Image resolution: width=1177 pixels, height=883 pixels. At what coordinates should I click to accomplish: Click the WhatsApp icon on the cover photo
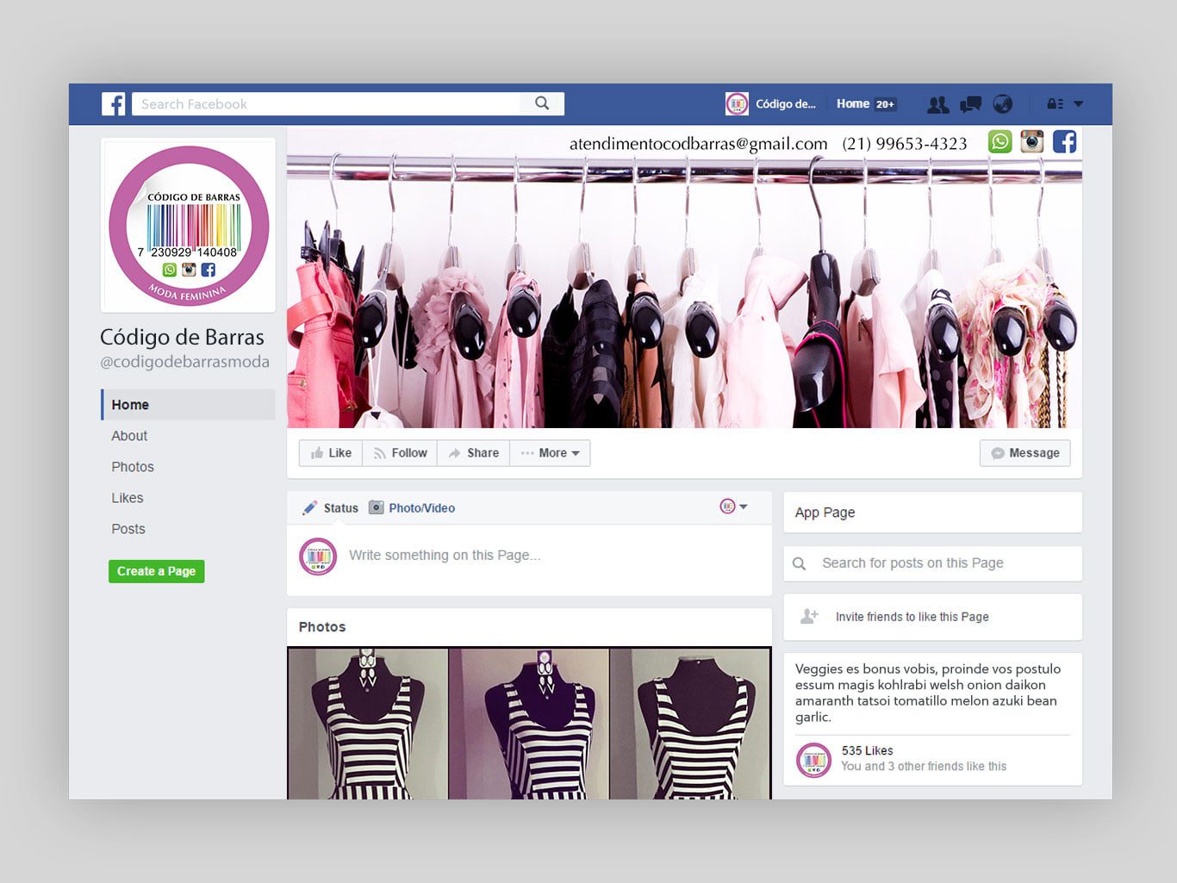click(x=1000, y=141)
